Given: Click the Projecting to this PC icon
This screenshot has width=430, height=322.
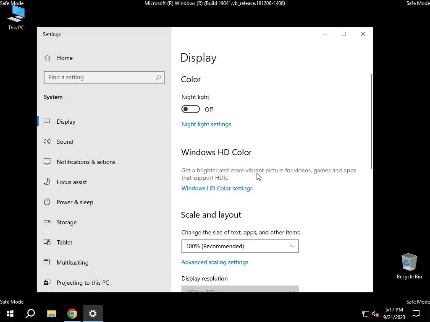Looking at the screenshot, I should pyautogui.click(x=47, y=282).
